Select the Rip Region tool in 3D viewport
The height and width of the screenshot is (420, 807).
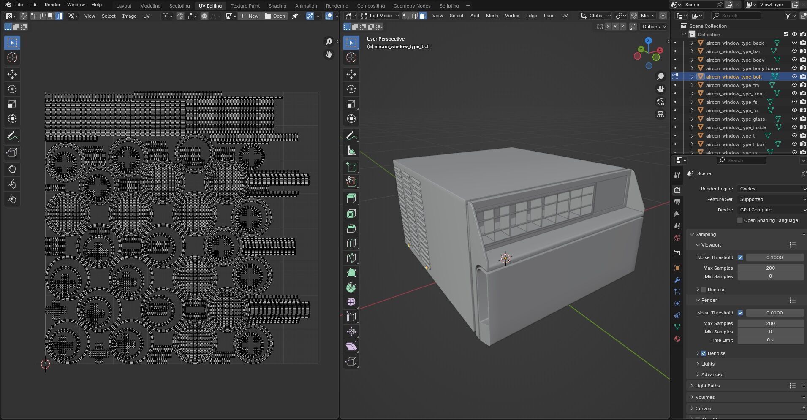(351, 361)
